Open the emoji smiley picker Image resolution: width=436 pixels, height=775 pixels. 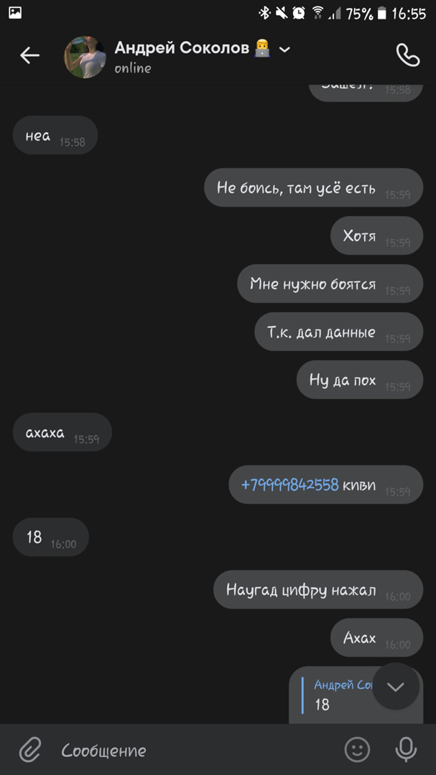[x=357, y=749]
